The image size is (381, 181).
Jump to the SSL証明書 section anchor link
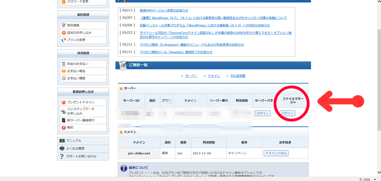[238, 76]
